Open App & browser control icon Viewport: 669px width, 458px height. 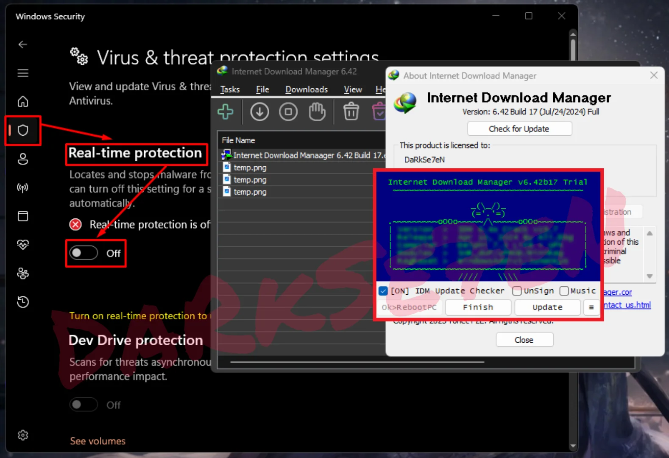pos(23,216)
